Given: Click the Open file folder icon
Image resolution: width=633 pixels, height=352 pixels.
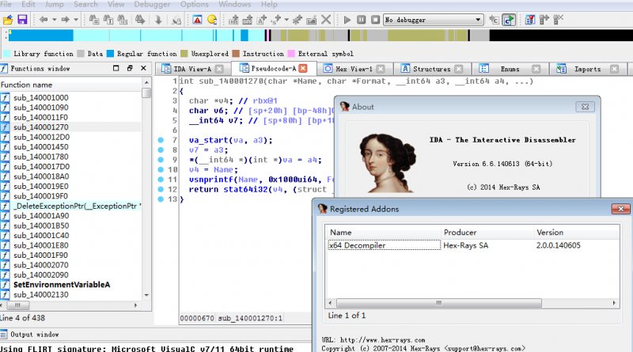Looking at the screenshot, I should click(8, 19).
